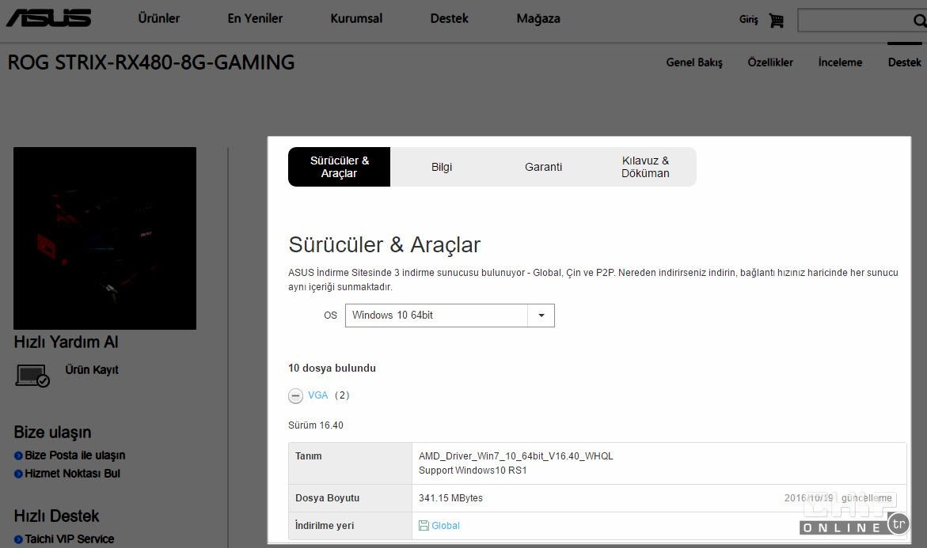Click the disk icon beside Global
The height and width of the screenshot is (548, 927).
[424, 525]
